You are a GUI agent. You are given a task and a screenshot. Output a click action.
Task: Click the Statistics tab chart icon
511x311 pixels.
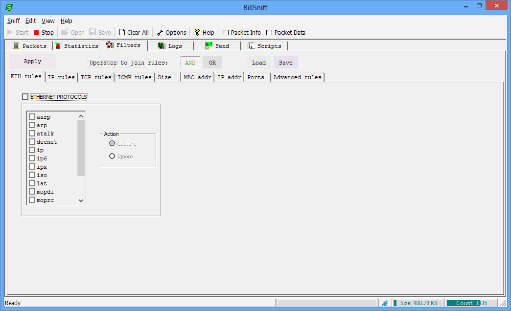click(x=58, y=46)
